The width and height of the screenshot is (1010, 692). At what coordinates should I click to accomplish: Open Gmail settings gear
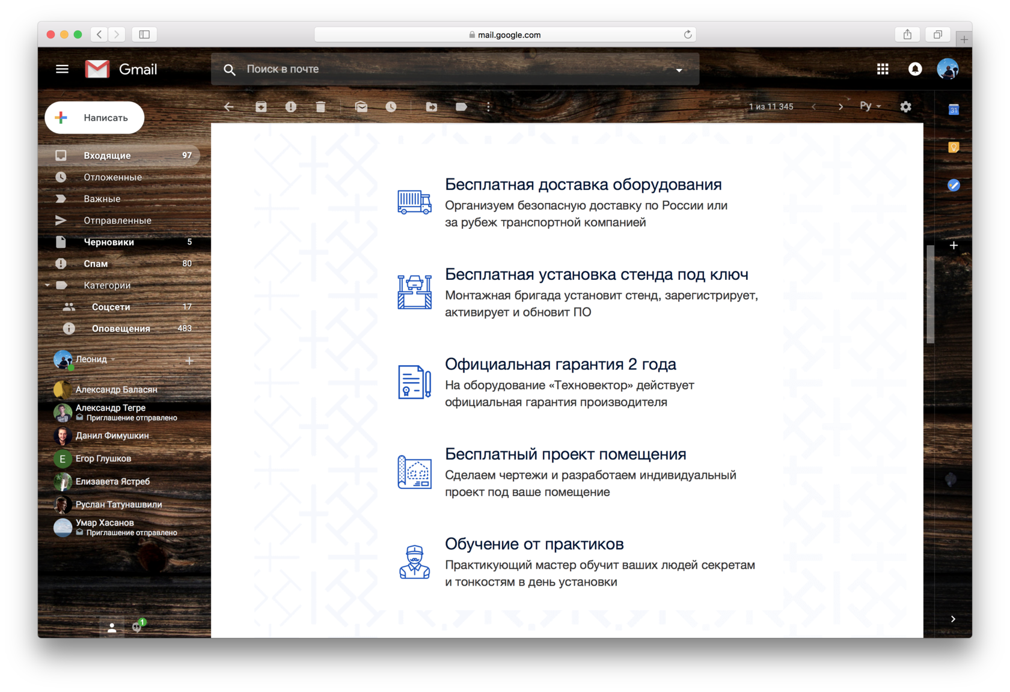(x=906, y=107)
